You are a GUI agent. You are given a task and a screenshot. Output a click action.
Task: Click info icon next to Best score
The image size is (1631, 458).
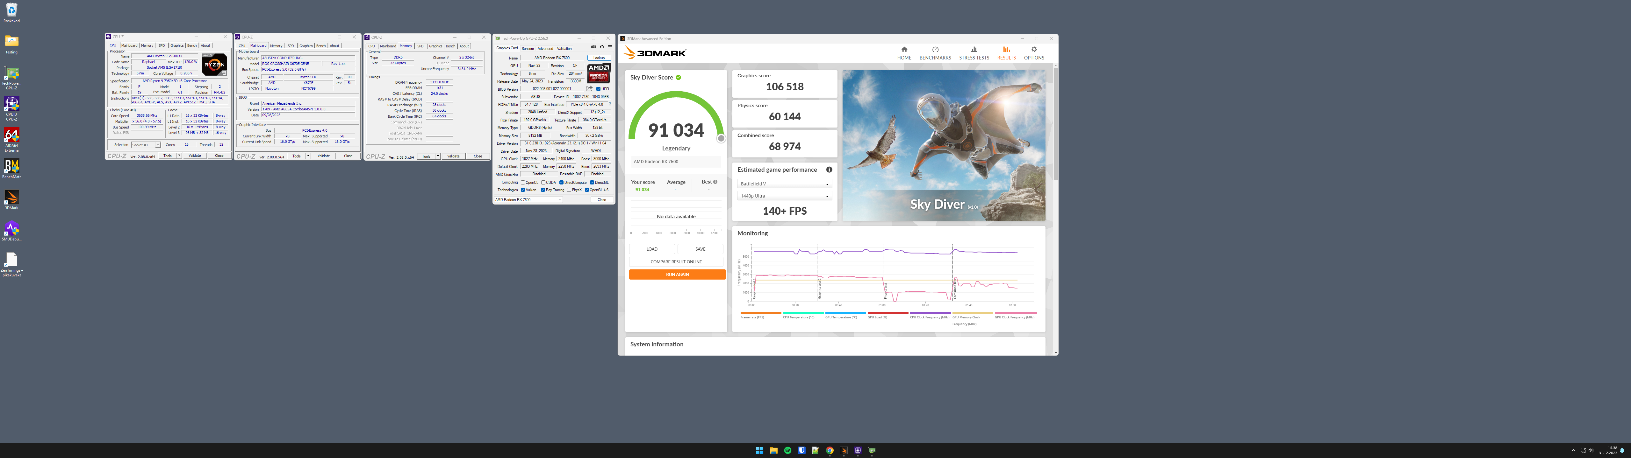[x=715, y=182]
